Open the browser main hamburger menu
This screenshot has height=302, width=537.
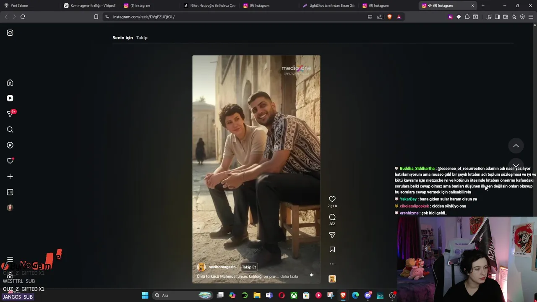(x=531, y=17)
